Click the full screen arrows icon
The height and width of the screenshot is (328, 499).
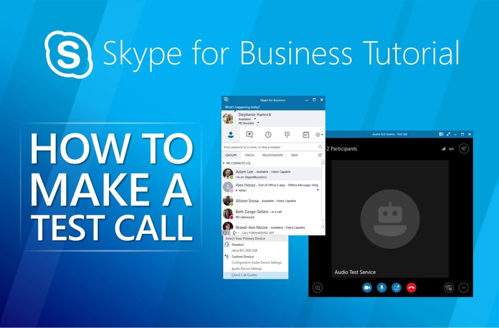pyautogui.click(x=449, y=134)
